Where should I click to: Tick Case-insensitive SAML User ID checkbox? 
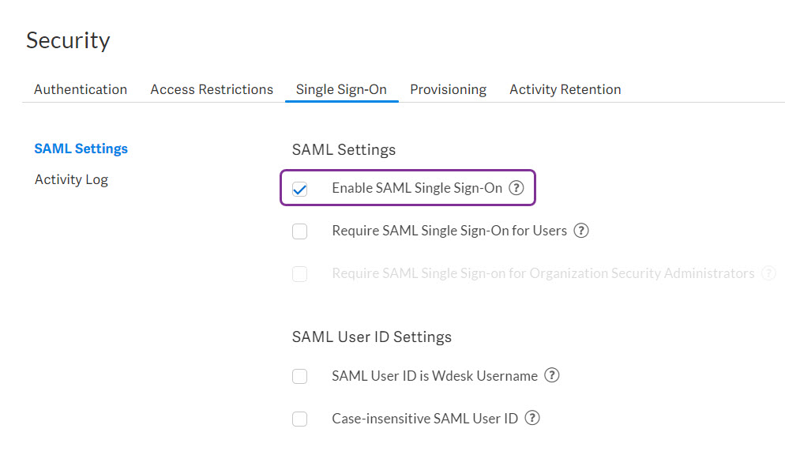pos(300,419)
